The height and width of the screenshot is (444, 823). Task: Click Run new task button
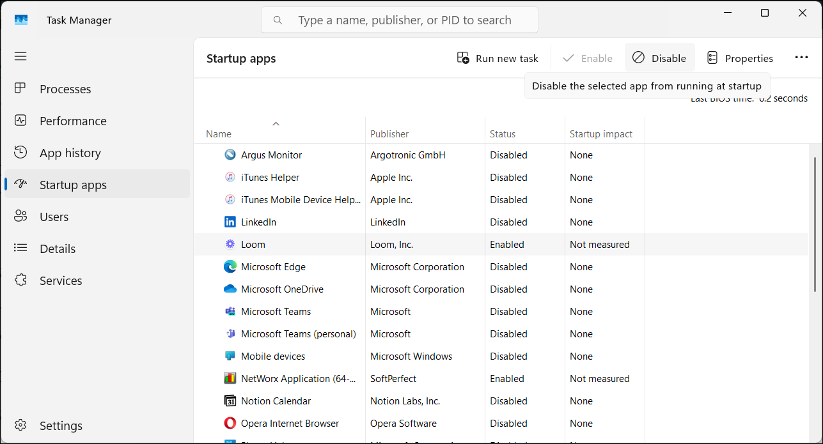pyautogui.click(x=498, y=58)
